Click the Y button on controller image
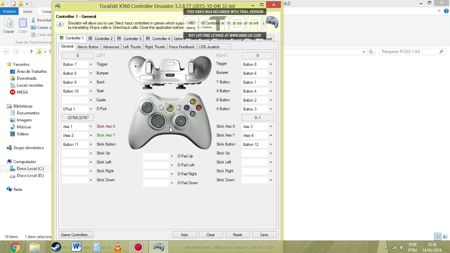 click(x=193, y=102)
